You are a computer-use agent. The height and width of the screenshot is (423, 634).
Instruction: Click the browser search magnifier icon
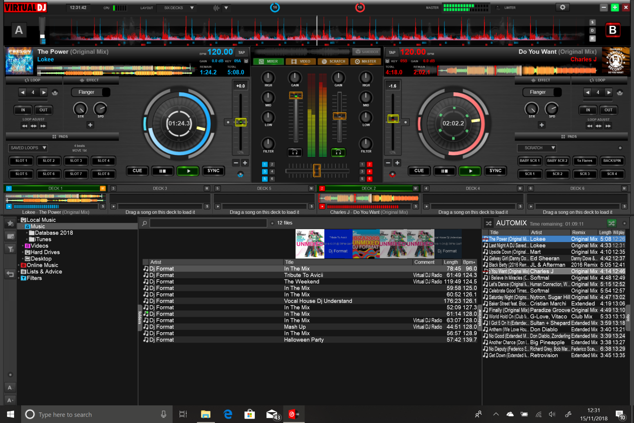pos(144,223)
